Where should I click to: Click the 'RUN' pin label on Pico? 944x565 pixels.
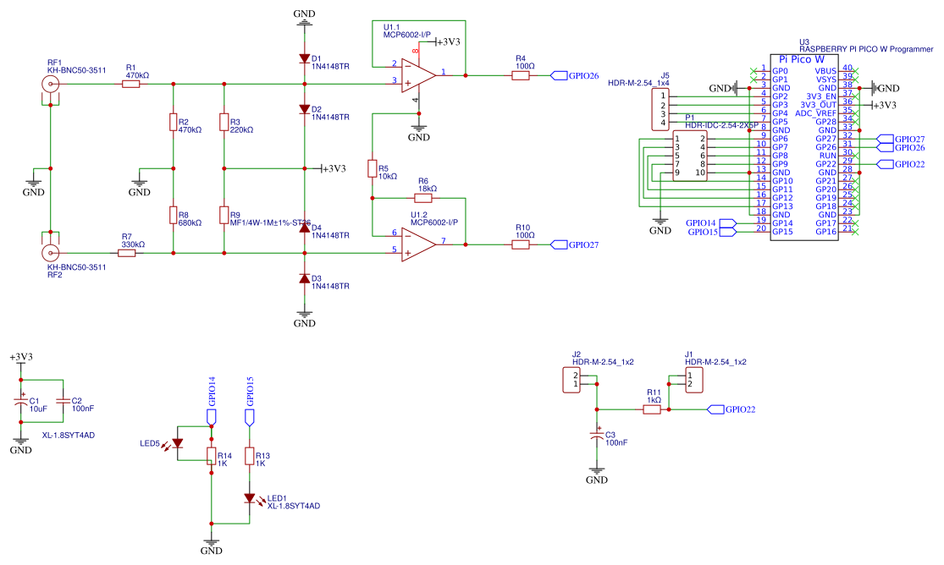click(x=828, y=156)
